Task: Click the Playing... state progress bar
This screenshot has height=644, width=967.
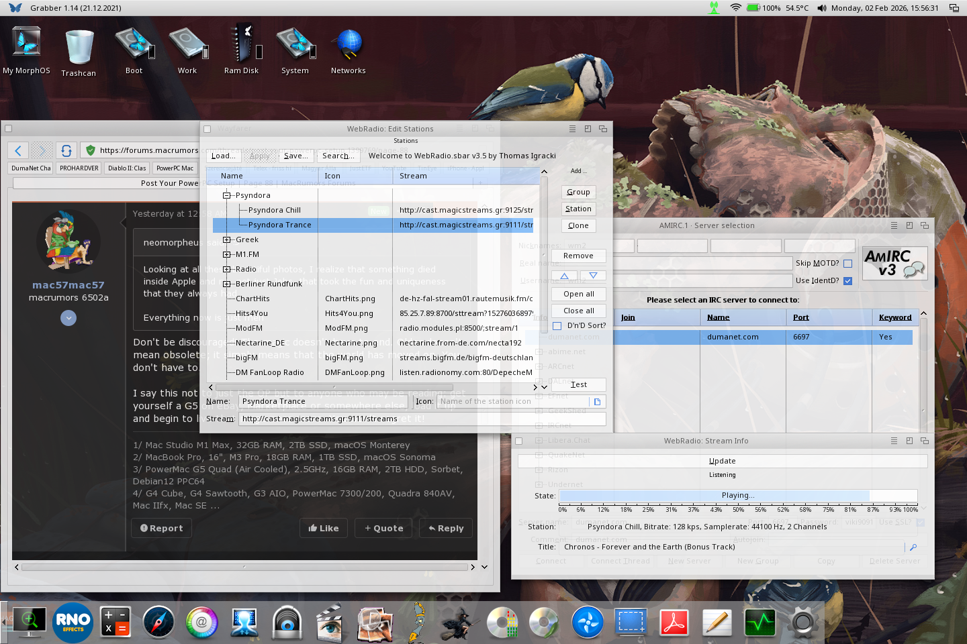Action: point(739,496)
